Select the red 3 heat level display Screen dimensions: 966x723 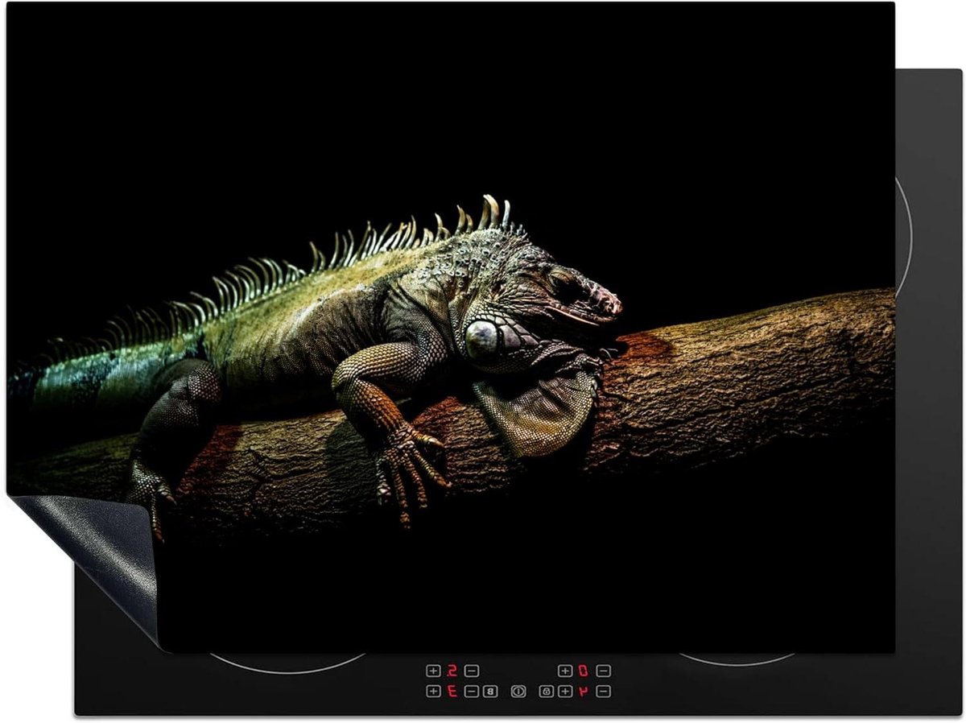(x=452, y=691)
